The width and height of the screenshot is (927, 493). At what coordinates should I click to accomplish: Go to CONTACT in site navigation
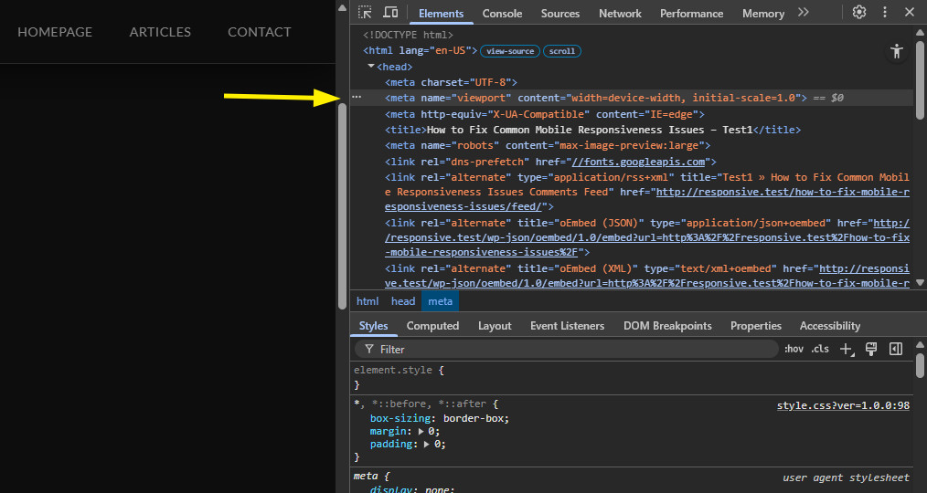[260, 32]
